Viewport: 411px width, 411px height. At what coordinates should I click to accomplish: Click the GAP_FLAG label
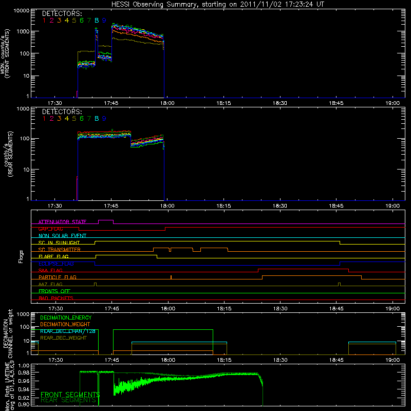tap(51, 229)
